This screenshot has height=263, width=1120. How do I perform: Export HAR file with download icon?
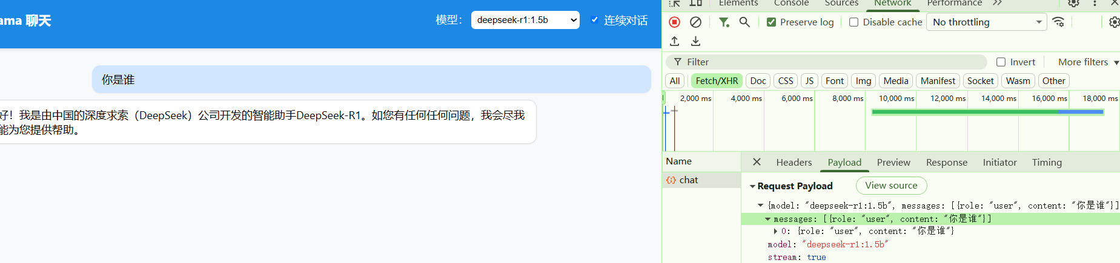695,41
